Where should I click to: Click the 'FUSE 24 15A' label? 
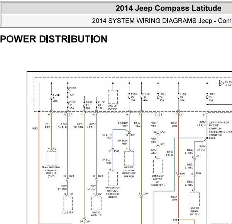tap(163, 97)
